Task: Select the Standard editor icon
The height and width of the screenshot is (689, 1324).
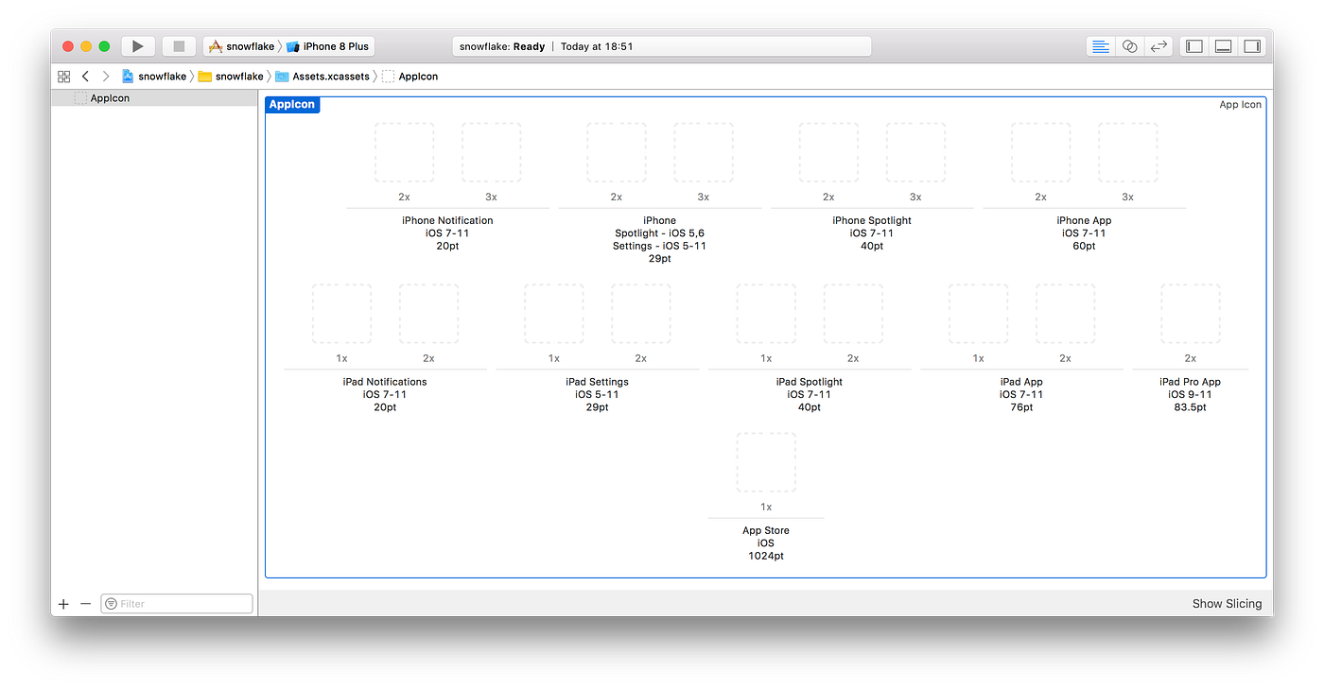Action: pos(1099,45)
